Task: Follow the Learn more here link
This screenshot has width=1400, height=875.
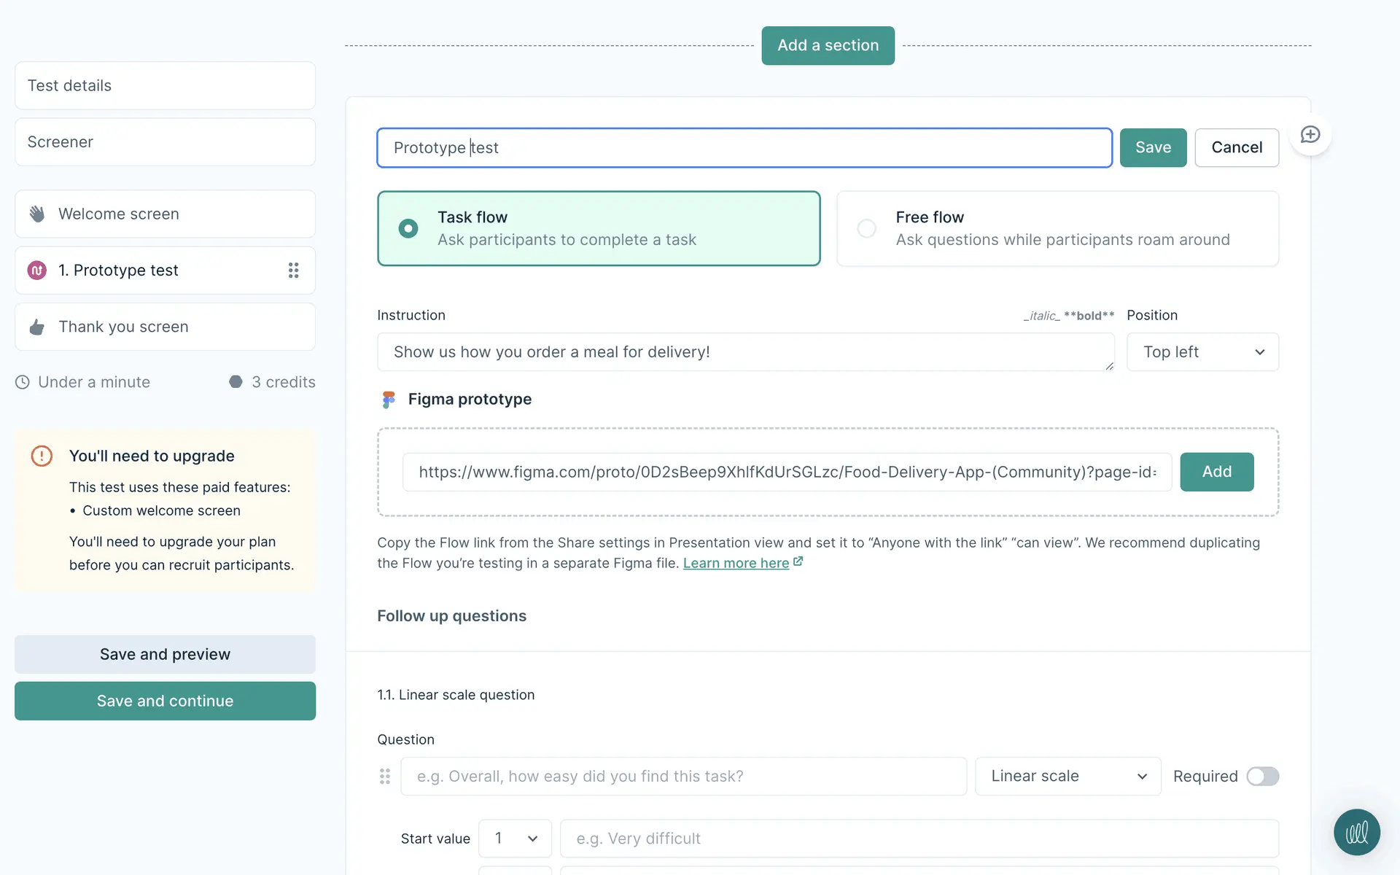Action: click(x=736, y=564)
